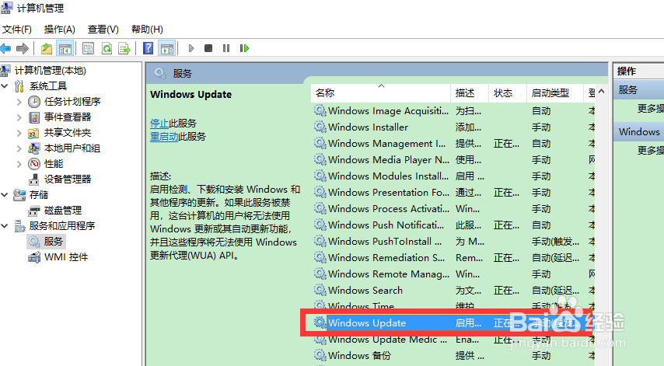
Task: Open the Properties toolbar icon
Action: pos(88,49)
